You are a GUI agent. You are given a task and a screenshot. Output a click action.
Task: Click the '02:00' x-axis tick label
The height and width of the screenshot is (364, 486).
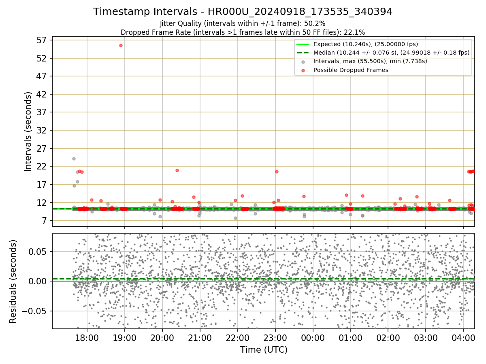[x=388, y=338]
